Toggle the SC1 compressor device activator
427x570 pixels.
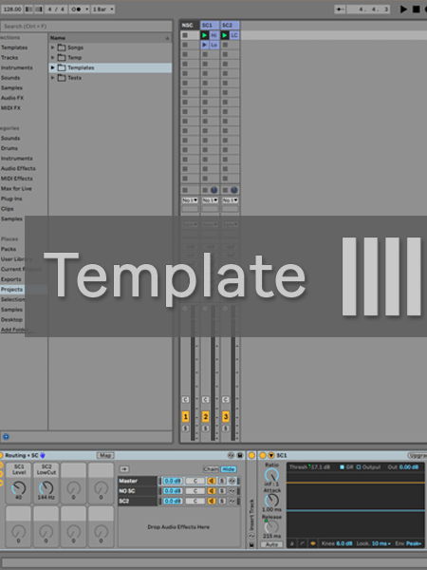pos(263,455)
